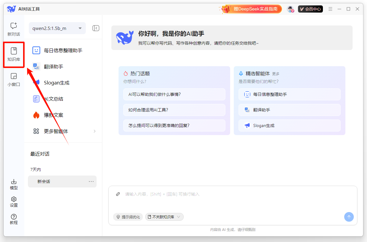Open the qwen2.5:1.5b_m model dropdown
367x242 pixels.
[x=57, y=28]
